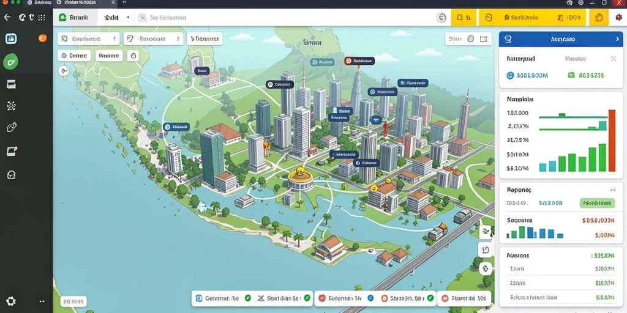Viewport: 627px width, 313px height.
Task: Switch to the first browser tab
Action: [x=39, y=3]
